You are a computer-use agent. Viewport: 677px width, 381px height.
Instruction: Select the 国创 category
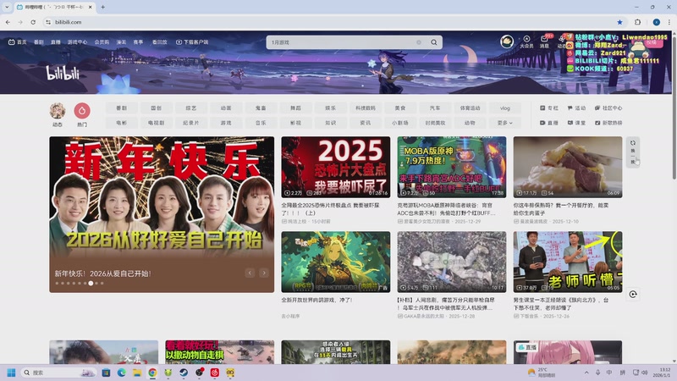pos(157,108)
